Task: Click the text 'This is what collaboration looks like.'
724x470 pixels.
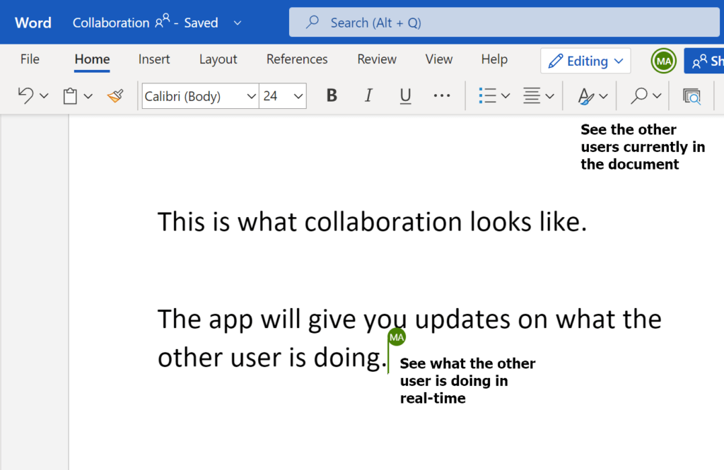Action: click(372, 221)
